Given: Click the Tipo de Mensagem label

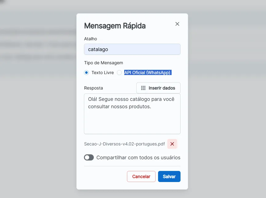Looking at the screenshot, I should (104, 63).
